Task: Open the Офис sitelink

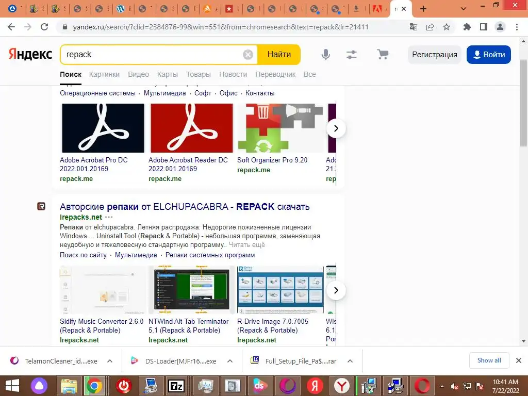Action: [x=228, y=93]
